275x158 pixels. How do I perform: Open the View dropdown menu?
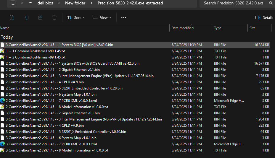[102, 17]
